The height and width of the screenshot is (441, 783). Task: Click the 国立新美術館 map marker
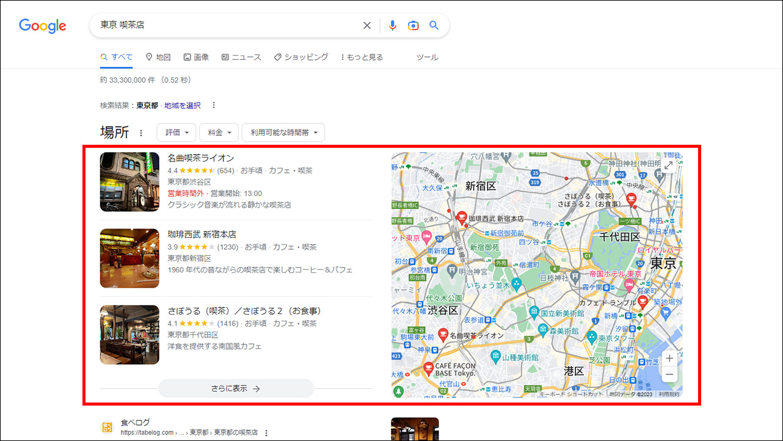coord(534,313)
